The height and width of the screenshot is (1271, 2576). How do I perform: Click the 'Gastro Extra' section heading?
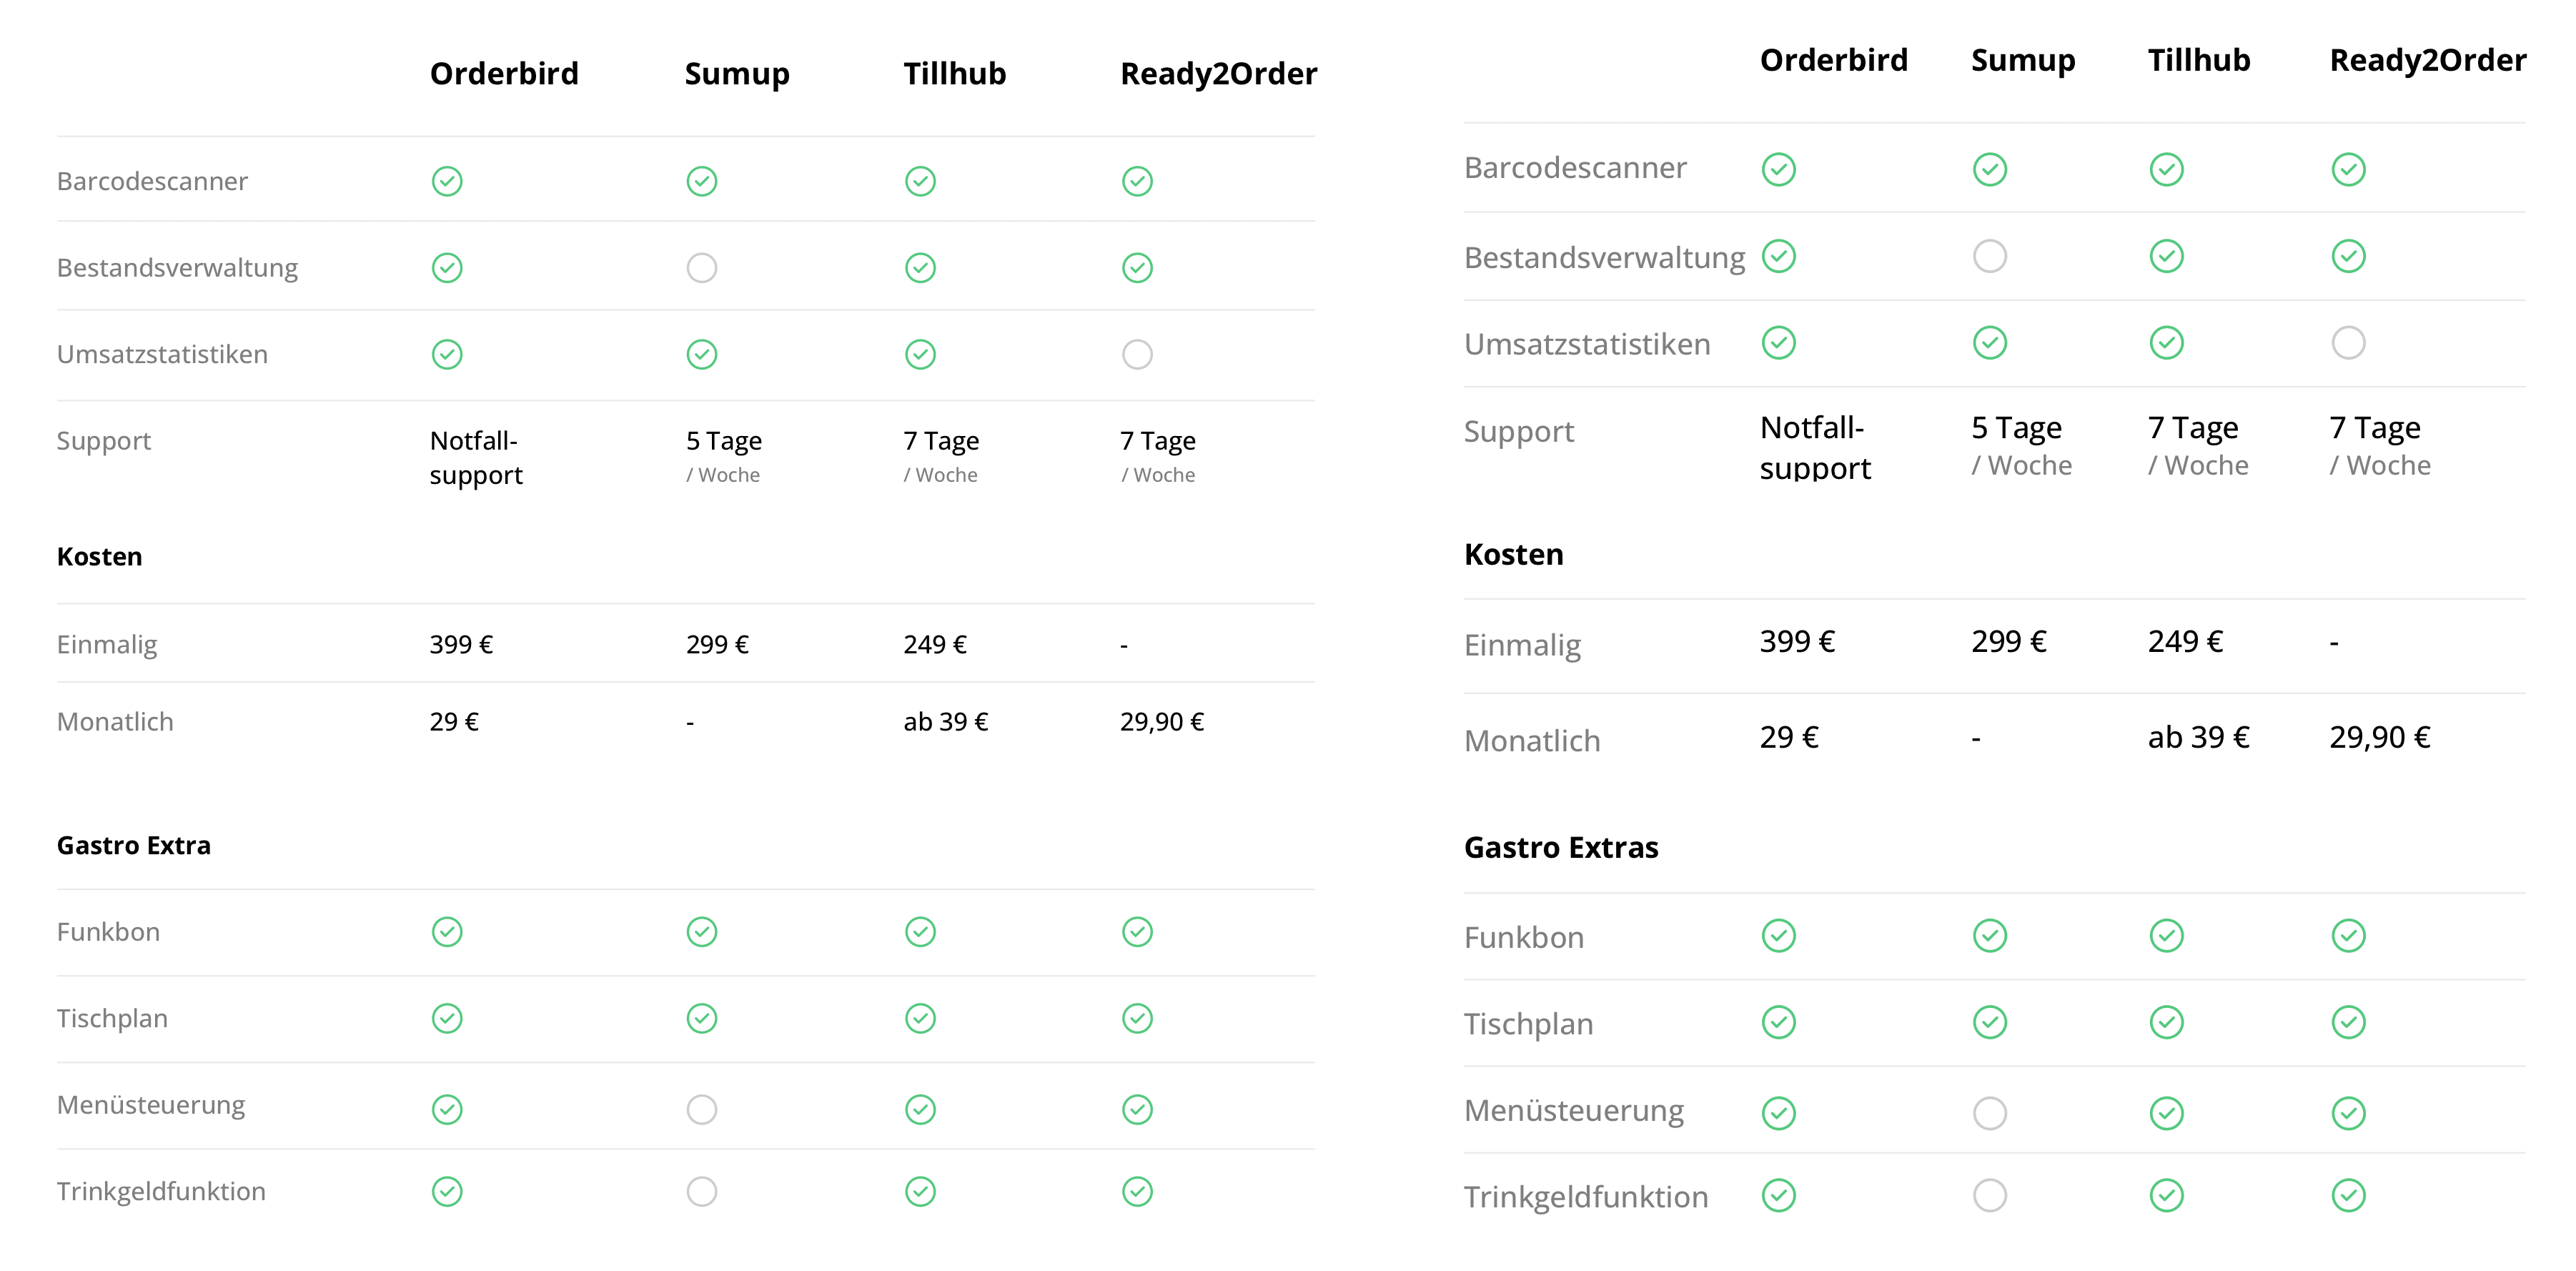pos(134,845)
